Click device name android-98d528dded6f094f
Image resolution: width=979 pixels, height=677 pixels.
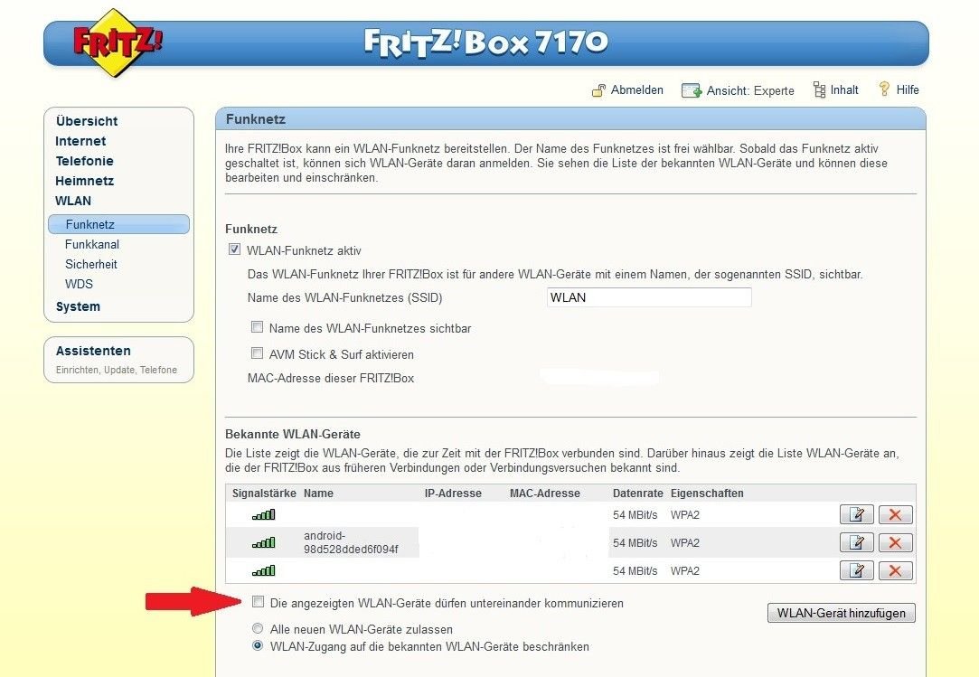click(x=351, y=542)
